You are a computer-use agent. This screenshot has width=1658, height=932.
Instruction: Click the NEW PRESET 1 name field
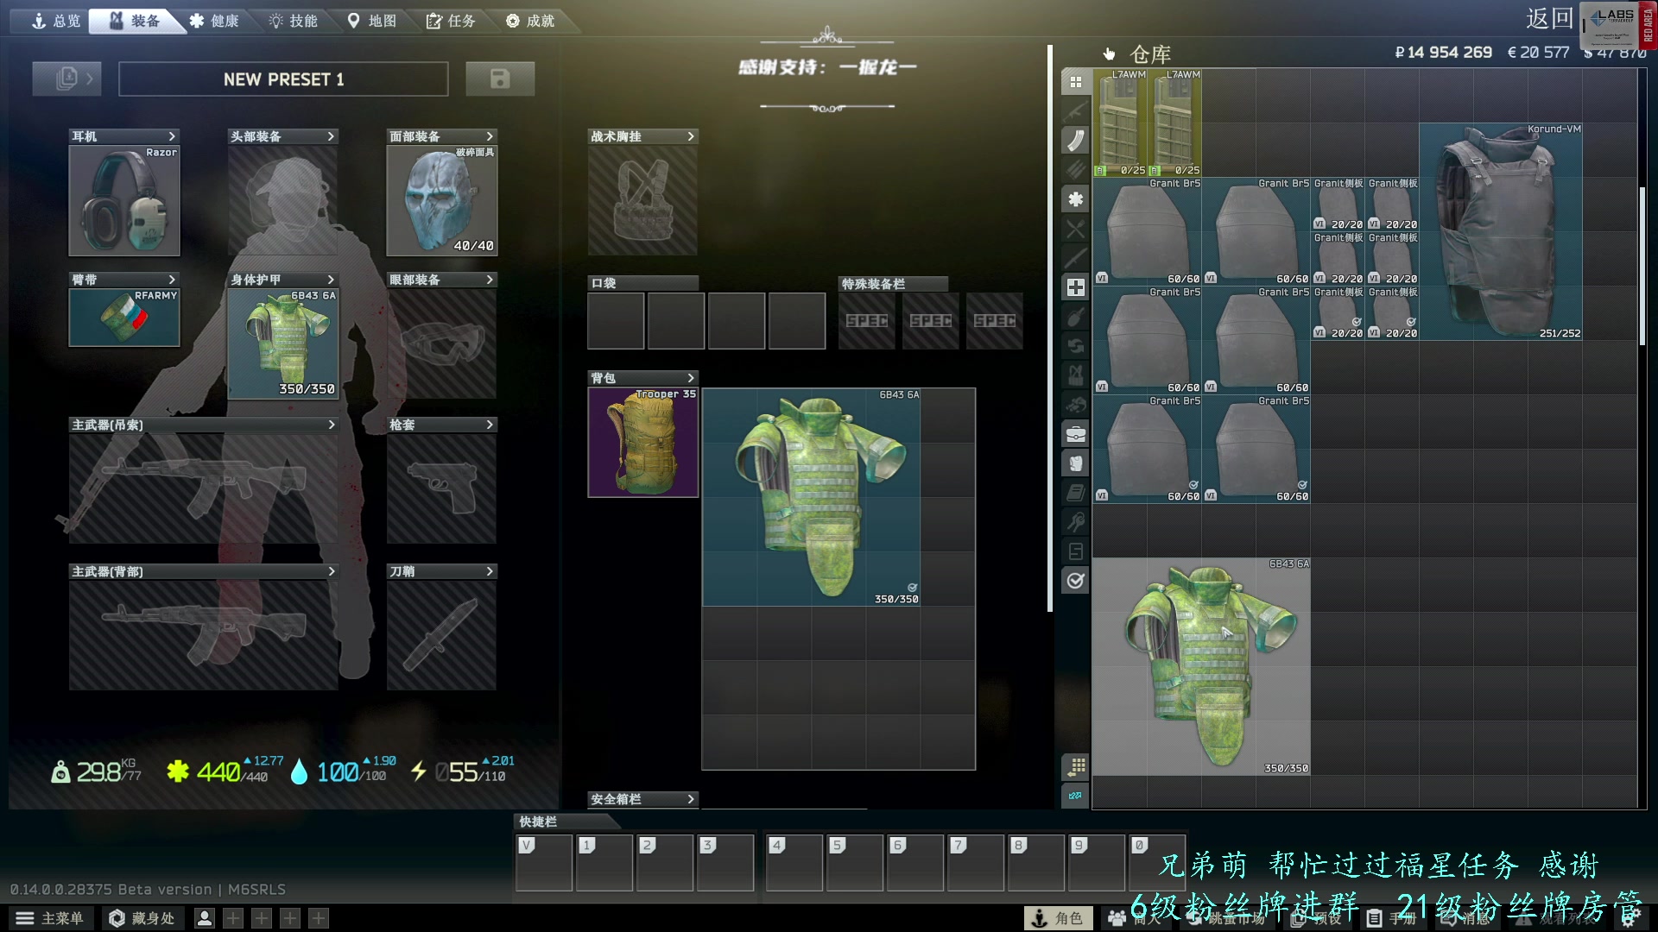click(283, 79)
